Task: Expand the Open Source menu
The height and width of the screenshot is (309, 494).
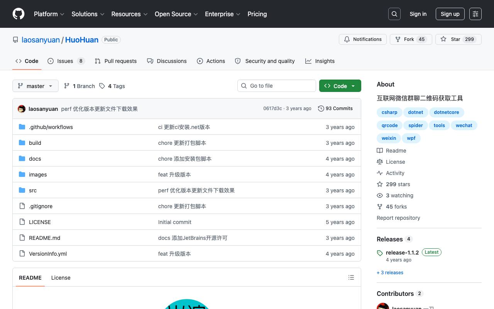Action: point(176,14)
